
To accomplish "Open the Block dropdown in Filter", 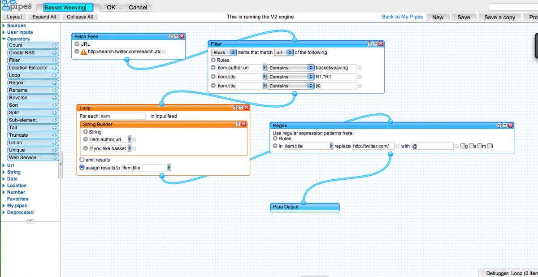I will click(224, 52).
